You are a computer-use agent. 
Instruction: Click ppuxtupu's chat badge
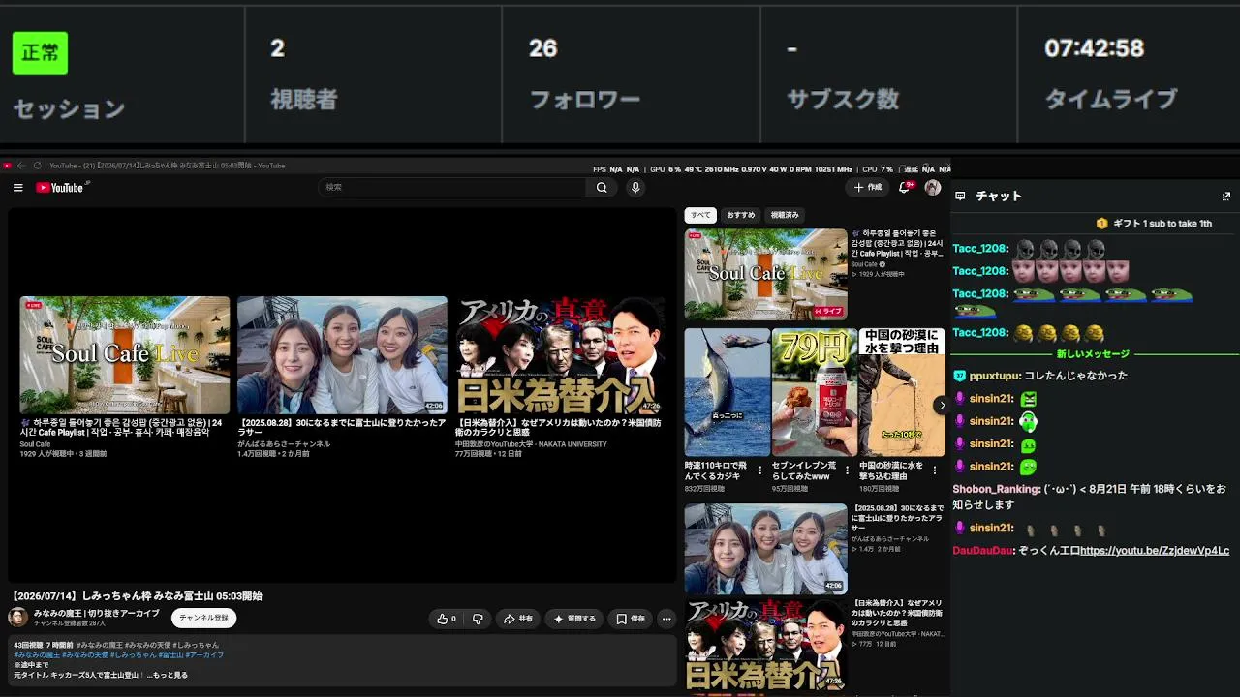pyautogui.click(x=959, y=376)
